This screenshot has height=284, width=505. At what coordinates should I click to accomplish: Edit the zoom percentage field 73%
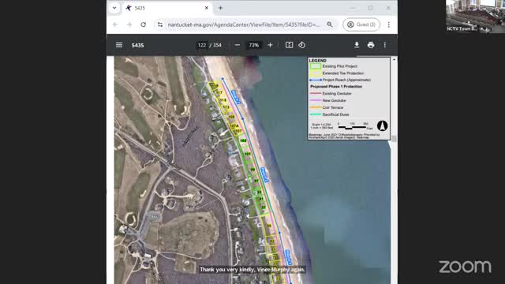tap(254, 45)
